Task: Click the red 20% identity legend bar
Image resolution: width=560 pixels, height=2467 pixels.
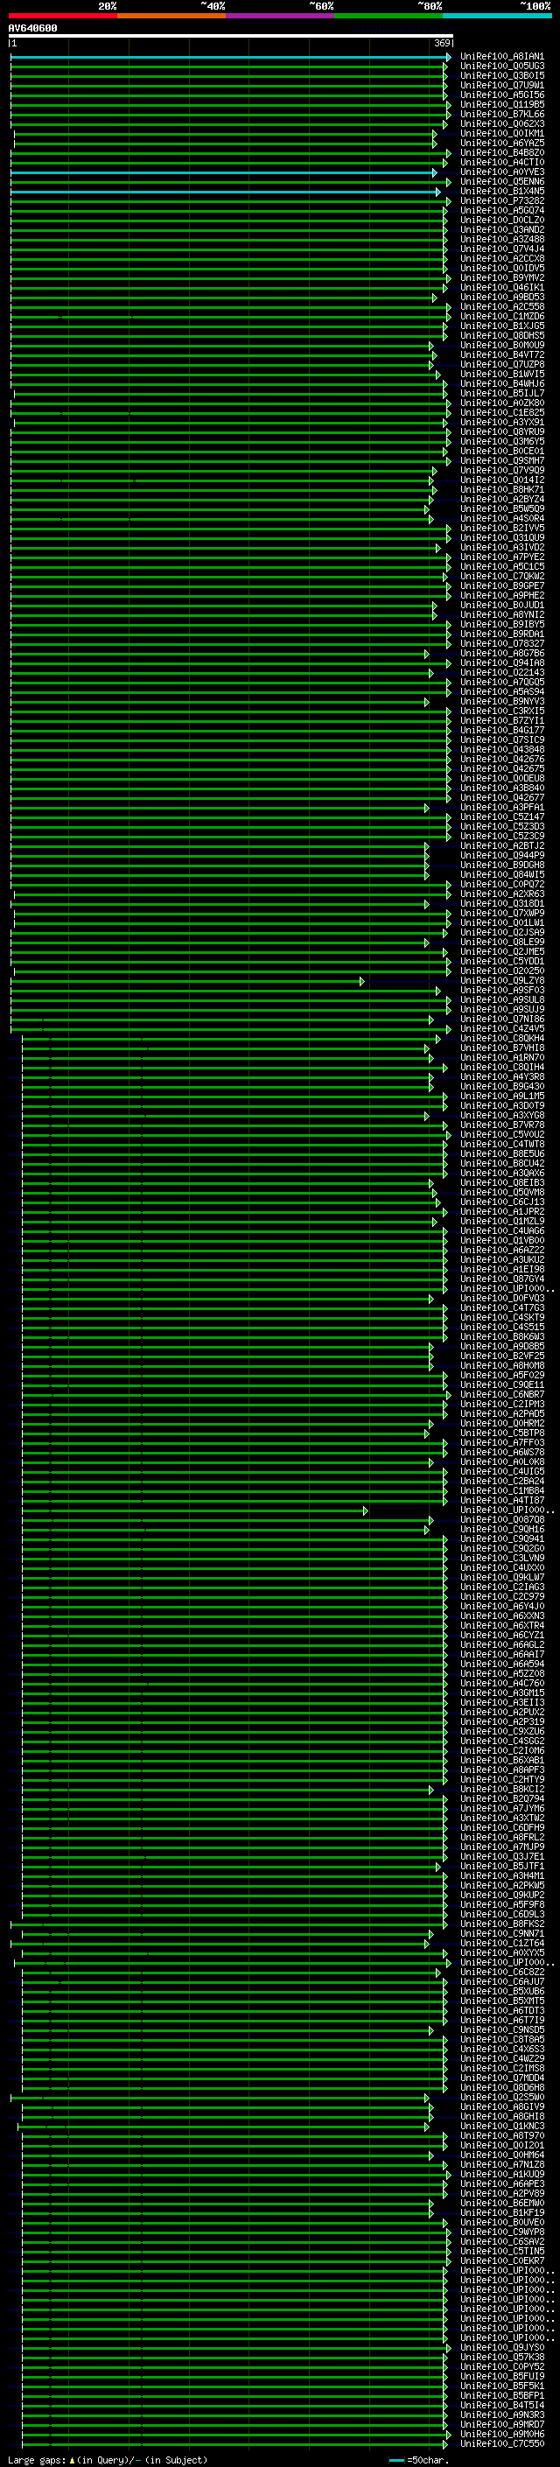Action: [x=62, y=16]
